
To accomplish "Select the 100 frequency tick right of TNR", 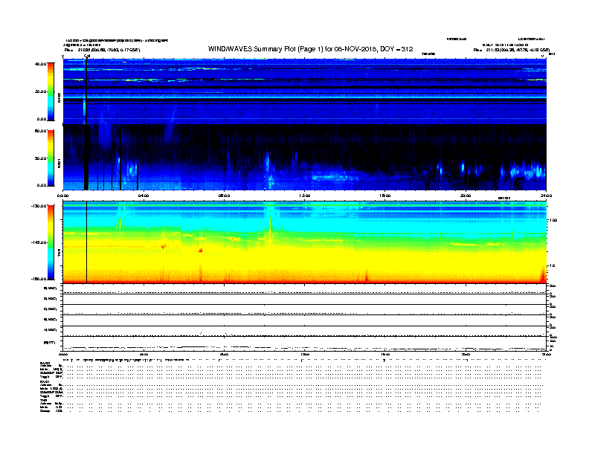I will coord(553,220).
